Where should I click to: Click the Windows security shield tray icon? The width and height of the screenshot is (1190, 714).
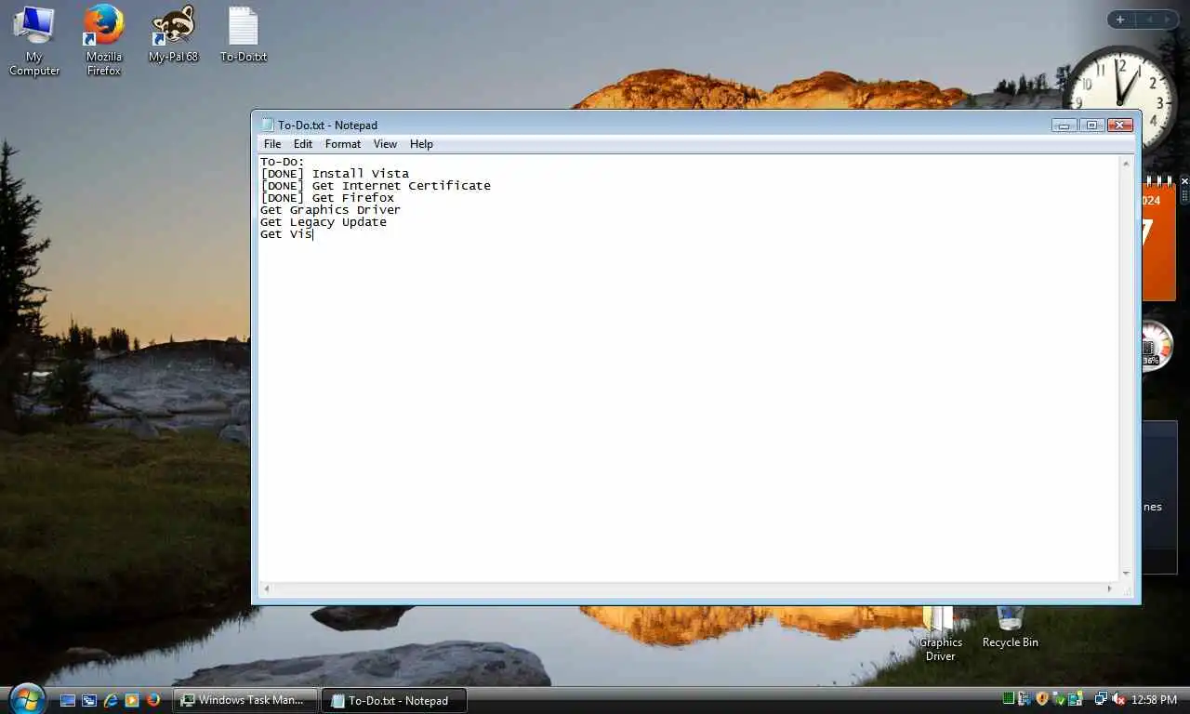coord(1042,699)
